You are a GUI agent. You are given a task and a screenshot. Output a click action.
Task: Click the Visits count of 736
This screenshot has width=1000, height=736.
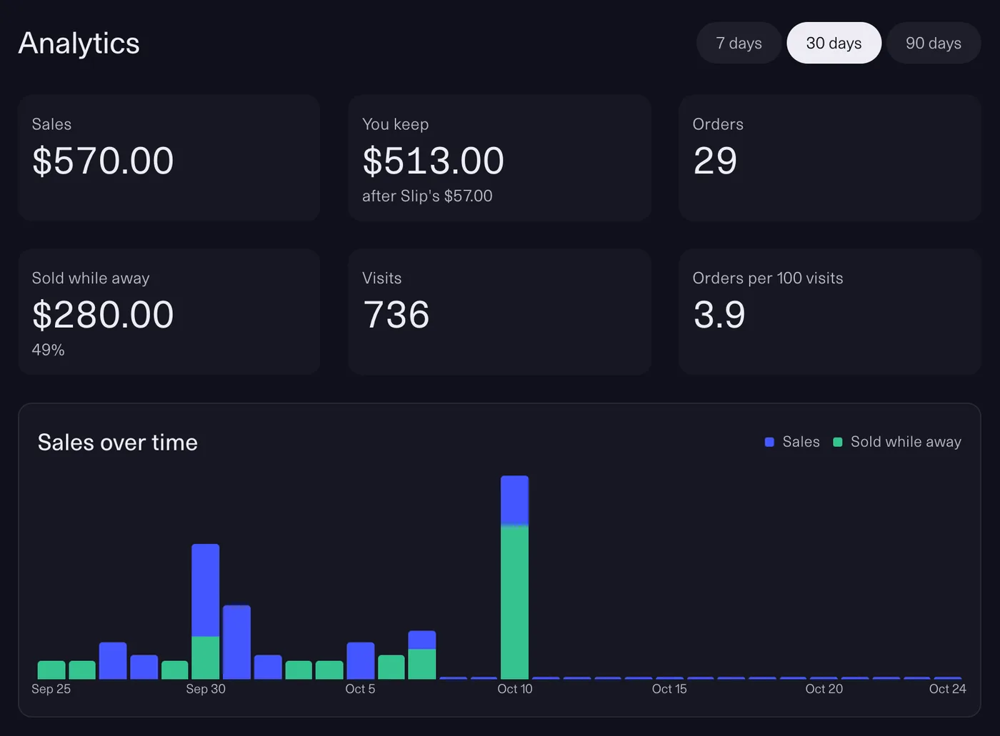point(396,315)
